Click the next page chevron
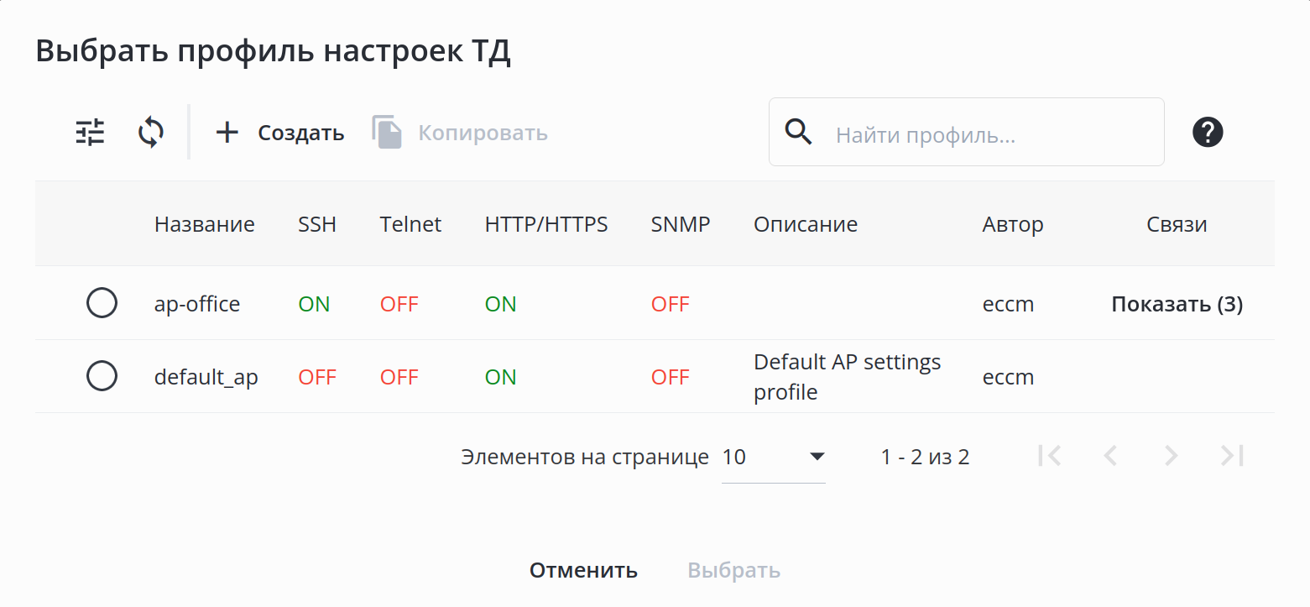The height and width of the screenshot is (607, 1310). tap(1171, 456)
